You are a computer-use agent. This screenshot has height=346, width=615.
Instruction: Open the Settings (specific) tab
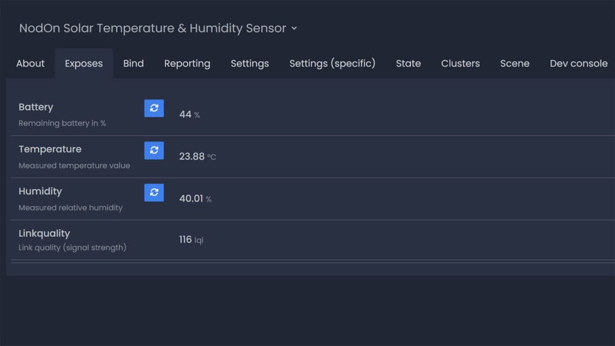[x=332, y=63]
